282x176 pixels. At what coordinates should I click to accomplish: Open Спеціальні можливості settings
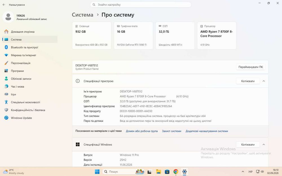tap(30, 102)
